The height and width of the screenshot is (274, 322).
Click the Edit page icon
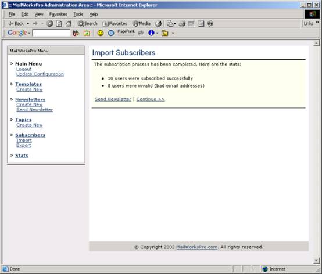[191, 24]
